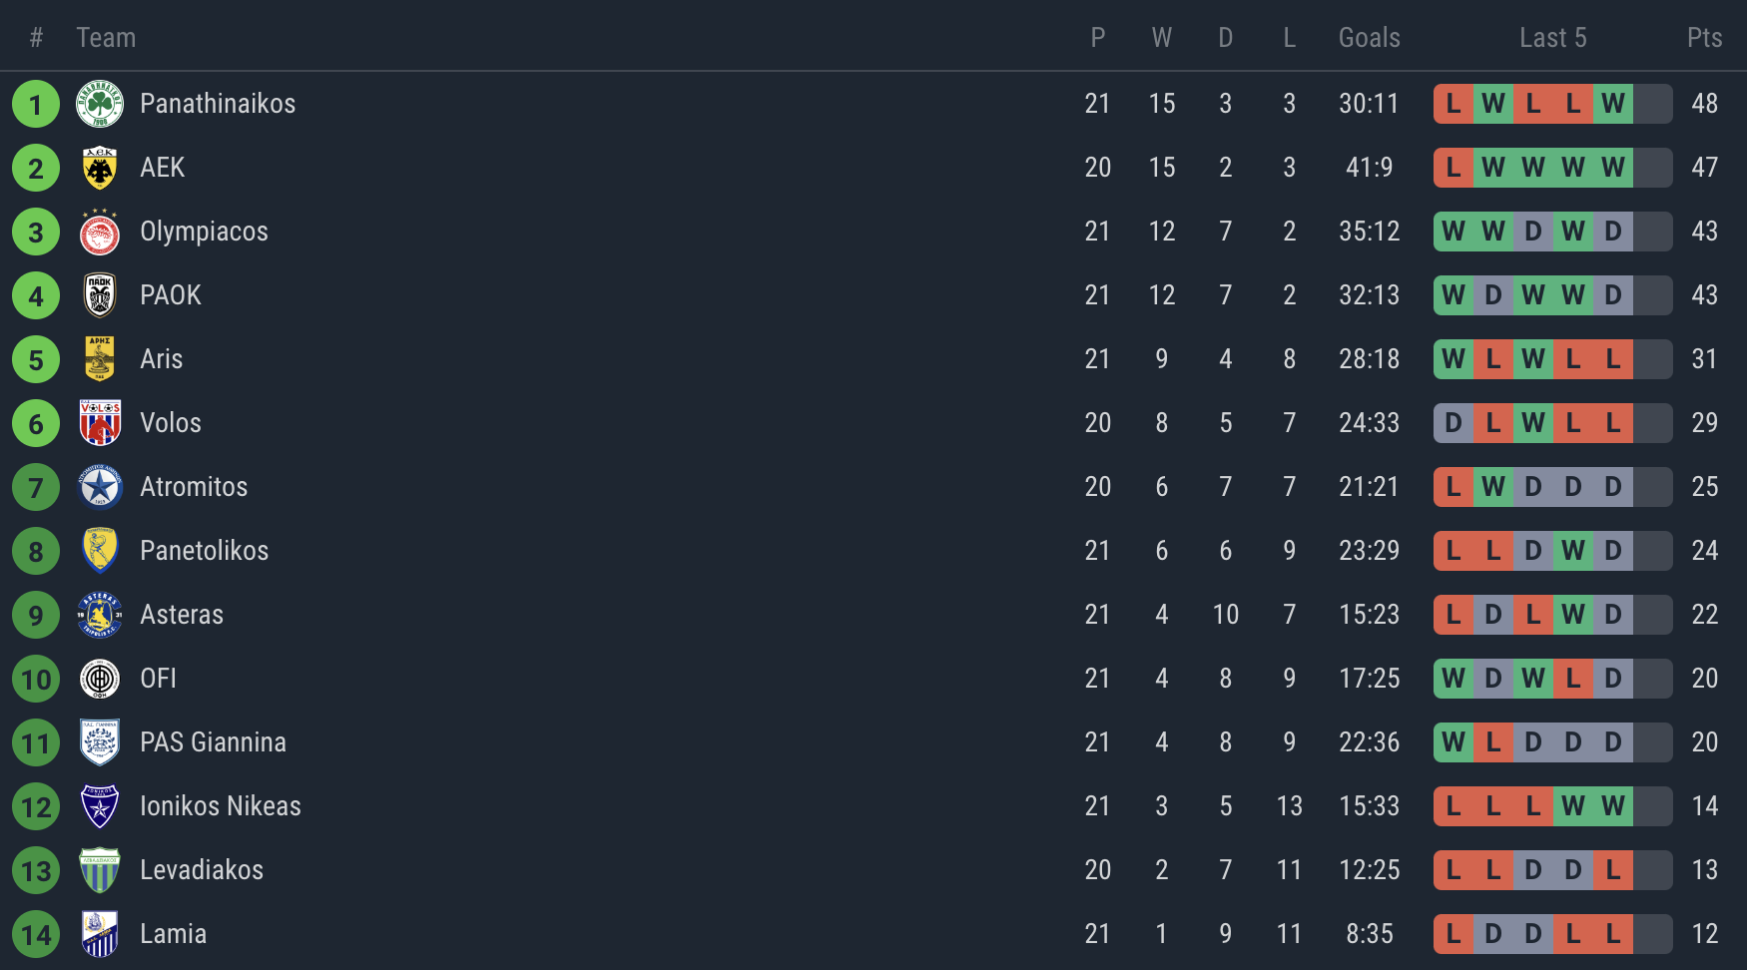Screen dimensions: 1747x970
Task: Sort standings by Goals column header
Action: (1369, 38)
